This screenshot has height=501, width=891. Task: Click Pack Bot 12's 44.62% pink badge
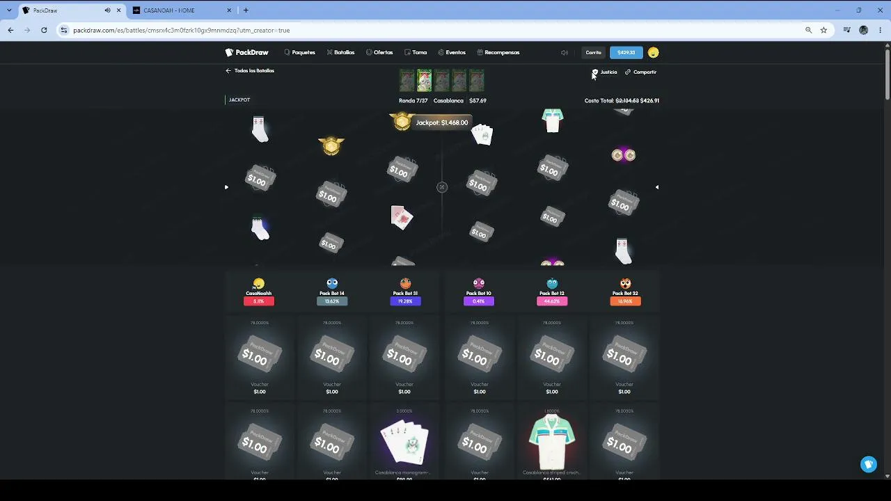pyautogui.click(x=552, y=301)
